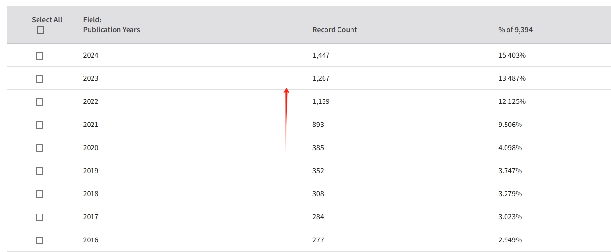This screenshot has width=611, height=252.
Task: Click the 2020 year label
Action: (x=91, y=148)
